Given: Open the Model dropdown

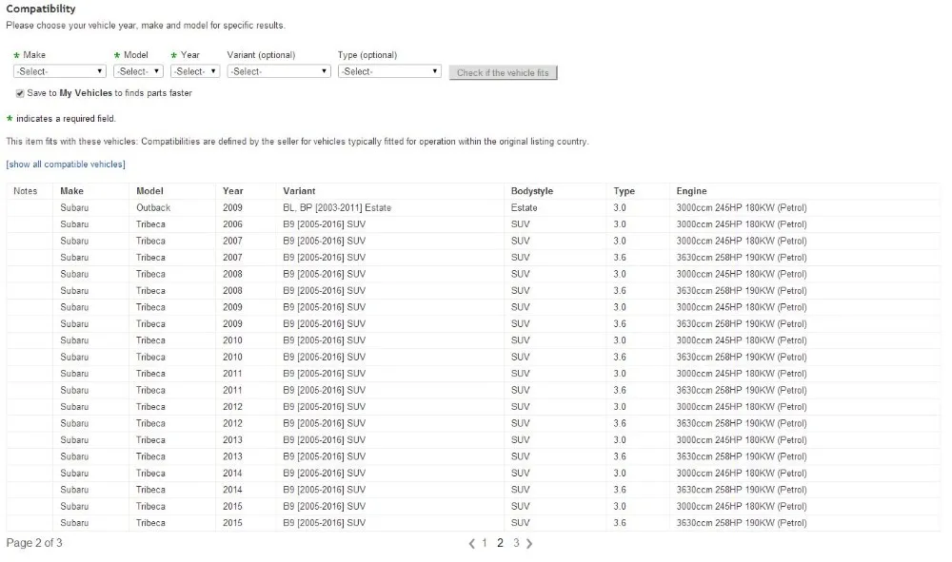Looking at the screenshot, I should tap(138, 71).
